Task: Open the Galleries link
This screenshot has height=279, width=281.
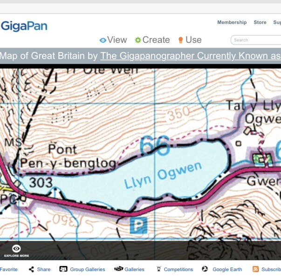Action: tap(134, 269)
